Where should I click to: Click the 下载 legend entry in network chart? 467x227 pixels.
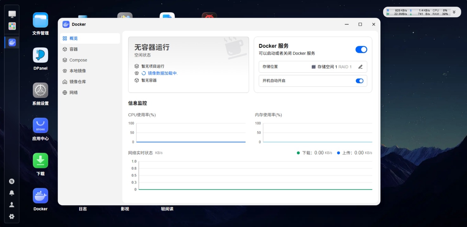[315, 153]
